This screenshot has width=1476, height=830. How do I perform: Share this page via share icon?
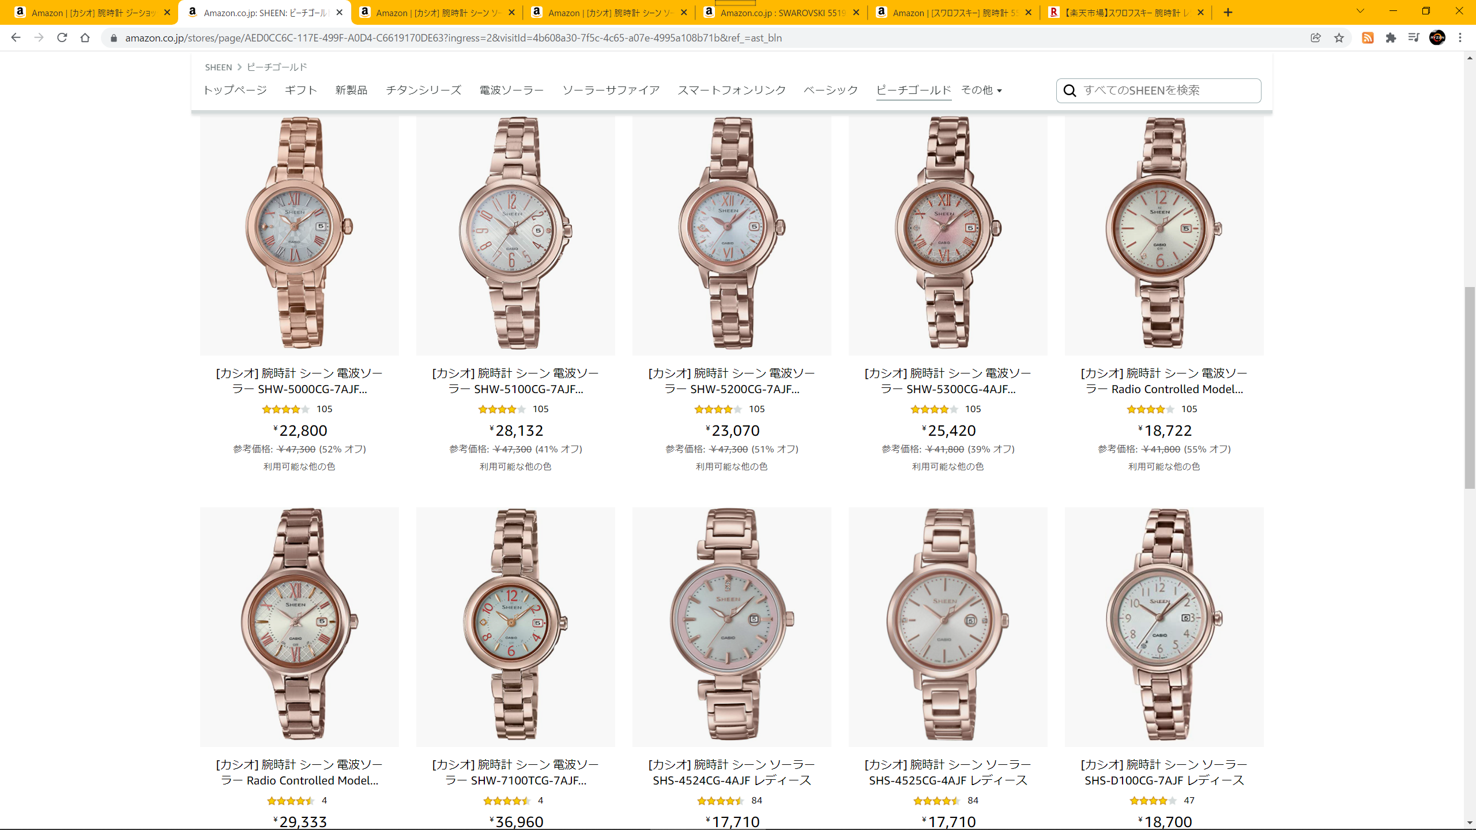click(x=1316, y=37)
